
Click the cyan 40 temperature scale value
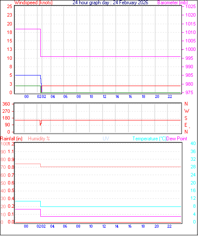click(193, 143)
